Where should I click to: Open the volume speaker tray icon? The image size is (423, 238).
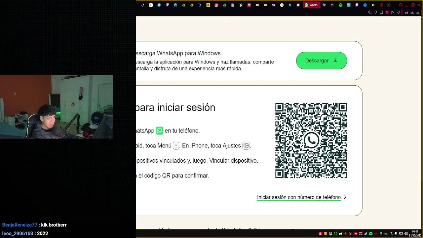406,234
